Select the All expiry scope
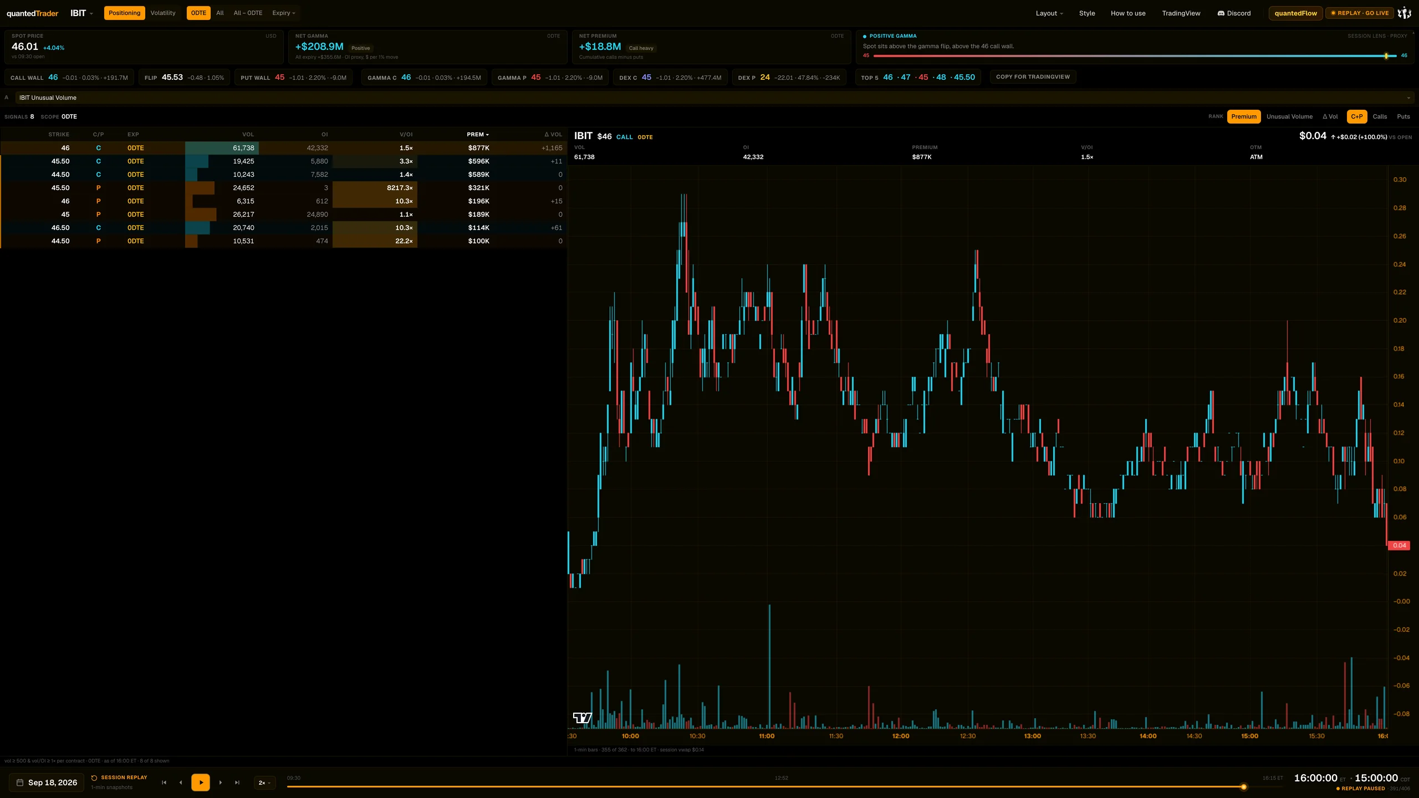This screenshot has width=1419, height=798. [x=220, y=13]
